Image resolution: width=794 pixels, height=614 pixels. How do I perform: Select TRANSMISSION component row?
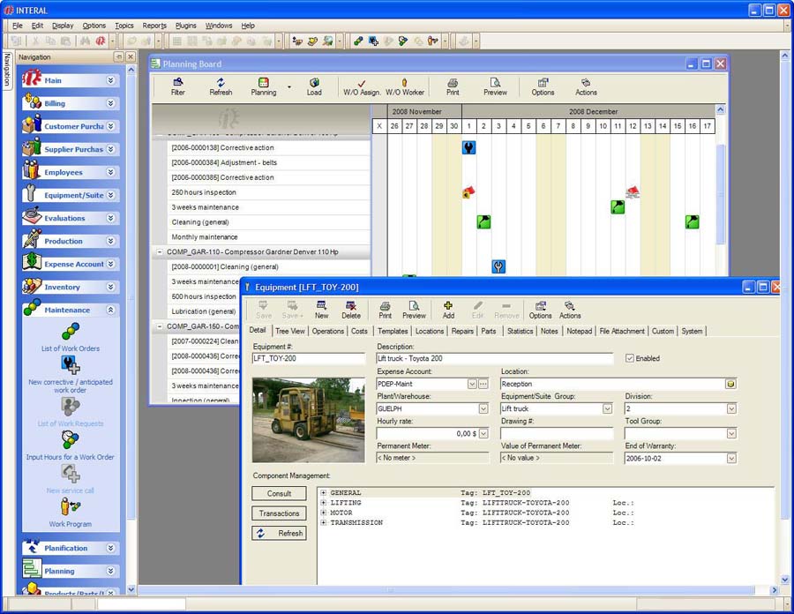[x=545, y=523]
